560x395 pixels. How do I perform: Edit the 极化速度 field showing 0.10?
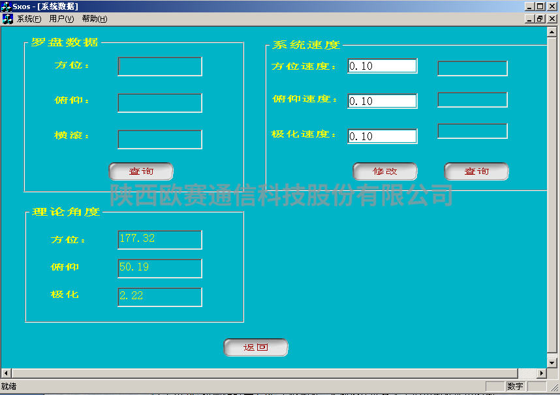(x=382, y=136)
